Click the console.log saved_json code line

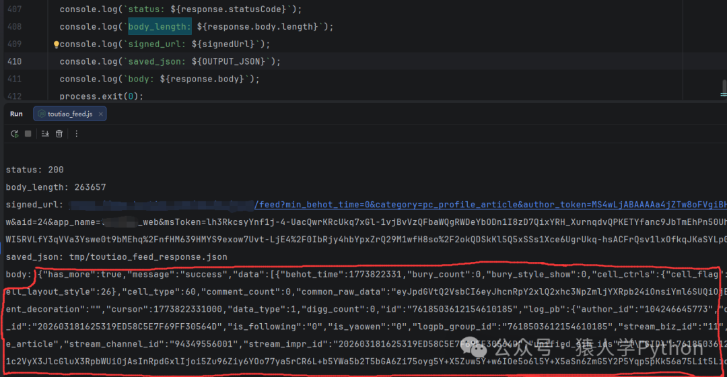coord(170,61)
